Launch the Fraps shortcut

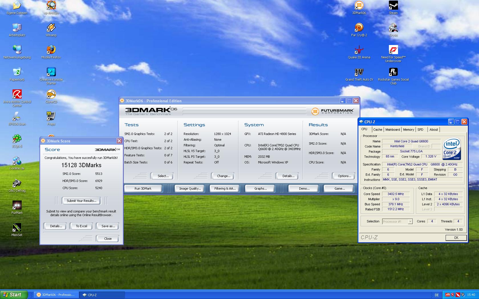click(51, 119)
